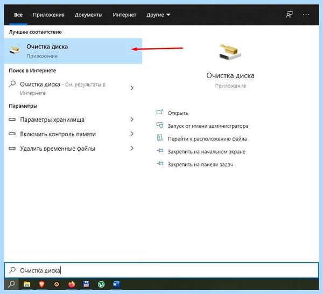Open the Другие dropdown
The width and height of the screenshot is (323, 294).
tap(158, 15)
